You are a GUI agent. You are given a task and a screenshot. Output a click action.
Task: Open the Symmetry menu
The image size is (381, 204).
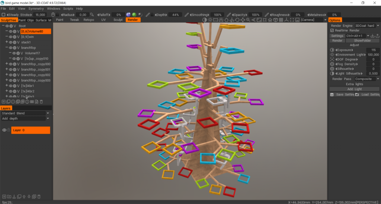click(x=36, y=9)
